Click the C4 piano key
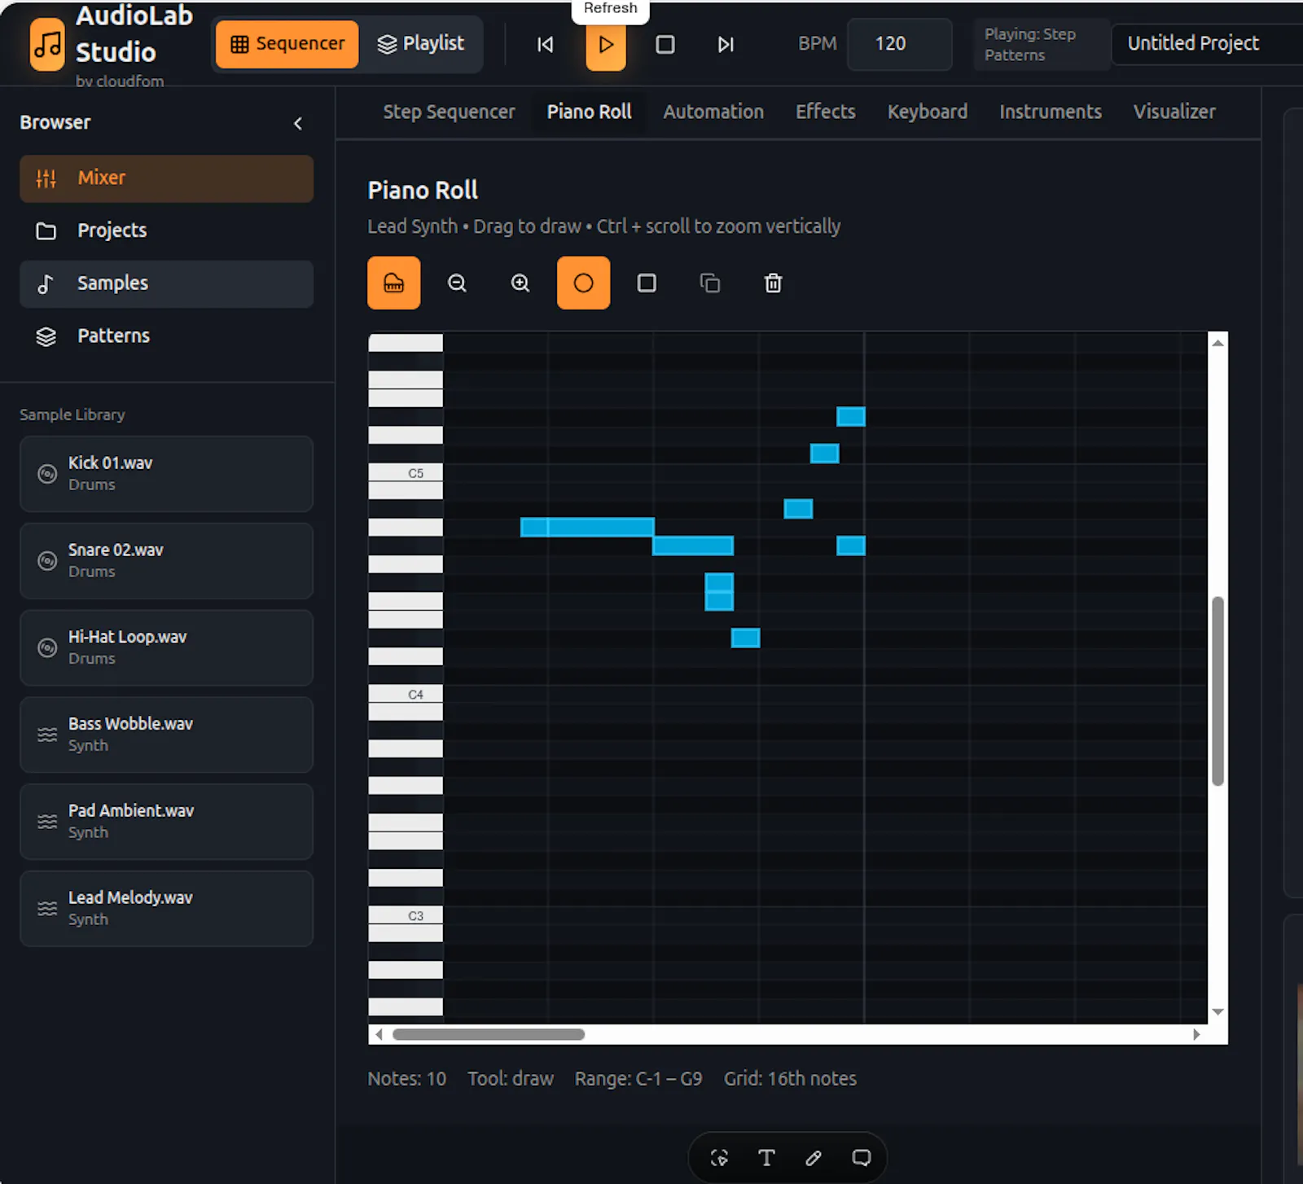The width and height of the screenshot is (1303, 1184). point(406,695)
